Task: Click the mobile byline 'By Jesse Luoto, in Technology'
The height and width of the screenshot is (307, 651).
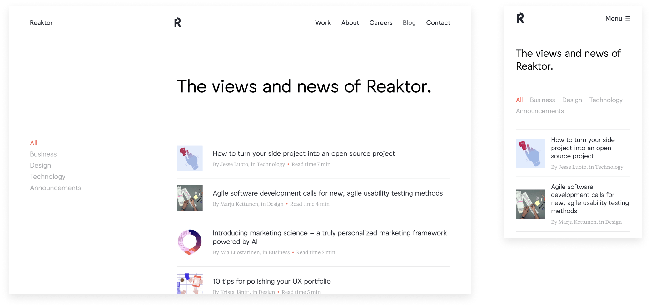Action: [587, 167]
